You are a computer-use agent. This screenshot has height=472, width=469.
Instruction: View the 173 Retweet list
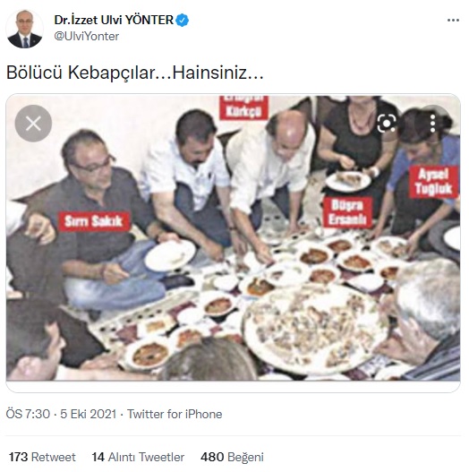tap(42, 457)
